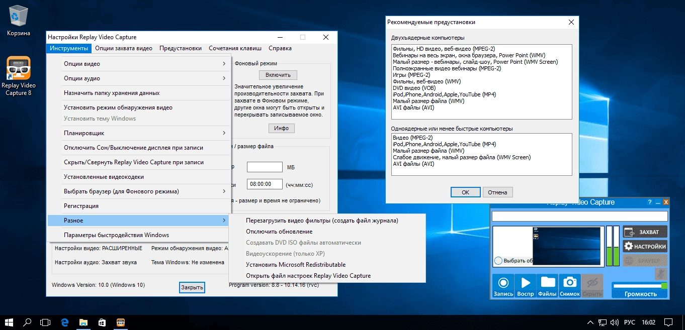Start recording with the Запись button
This screenshot has width=685, height=330.
pyautogui.click(x=503, y=286)
